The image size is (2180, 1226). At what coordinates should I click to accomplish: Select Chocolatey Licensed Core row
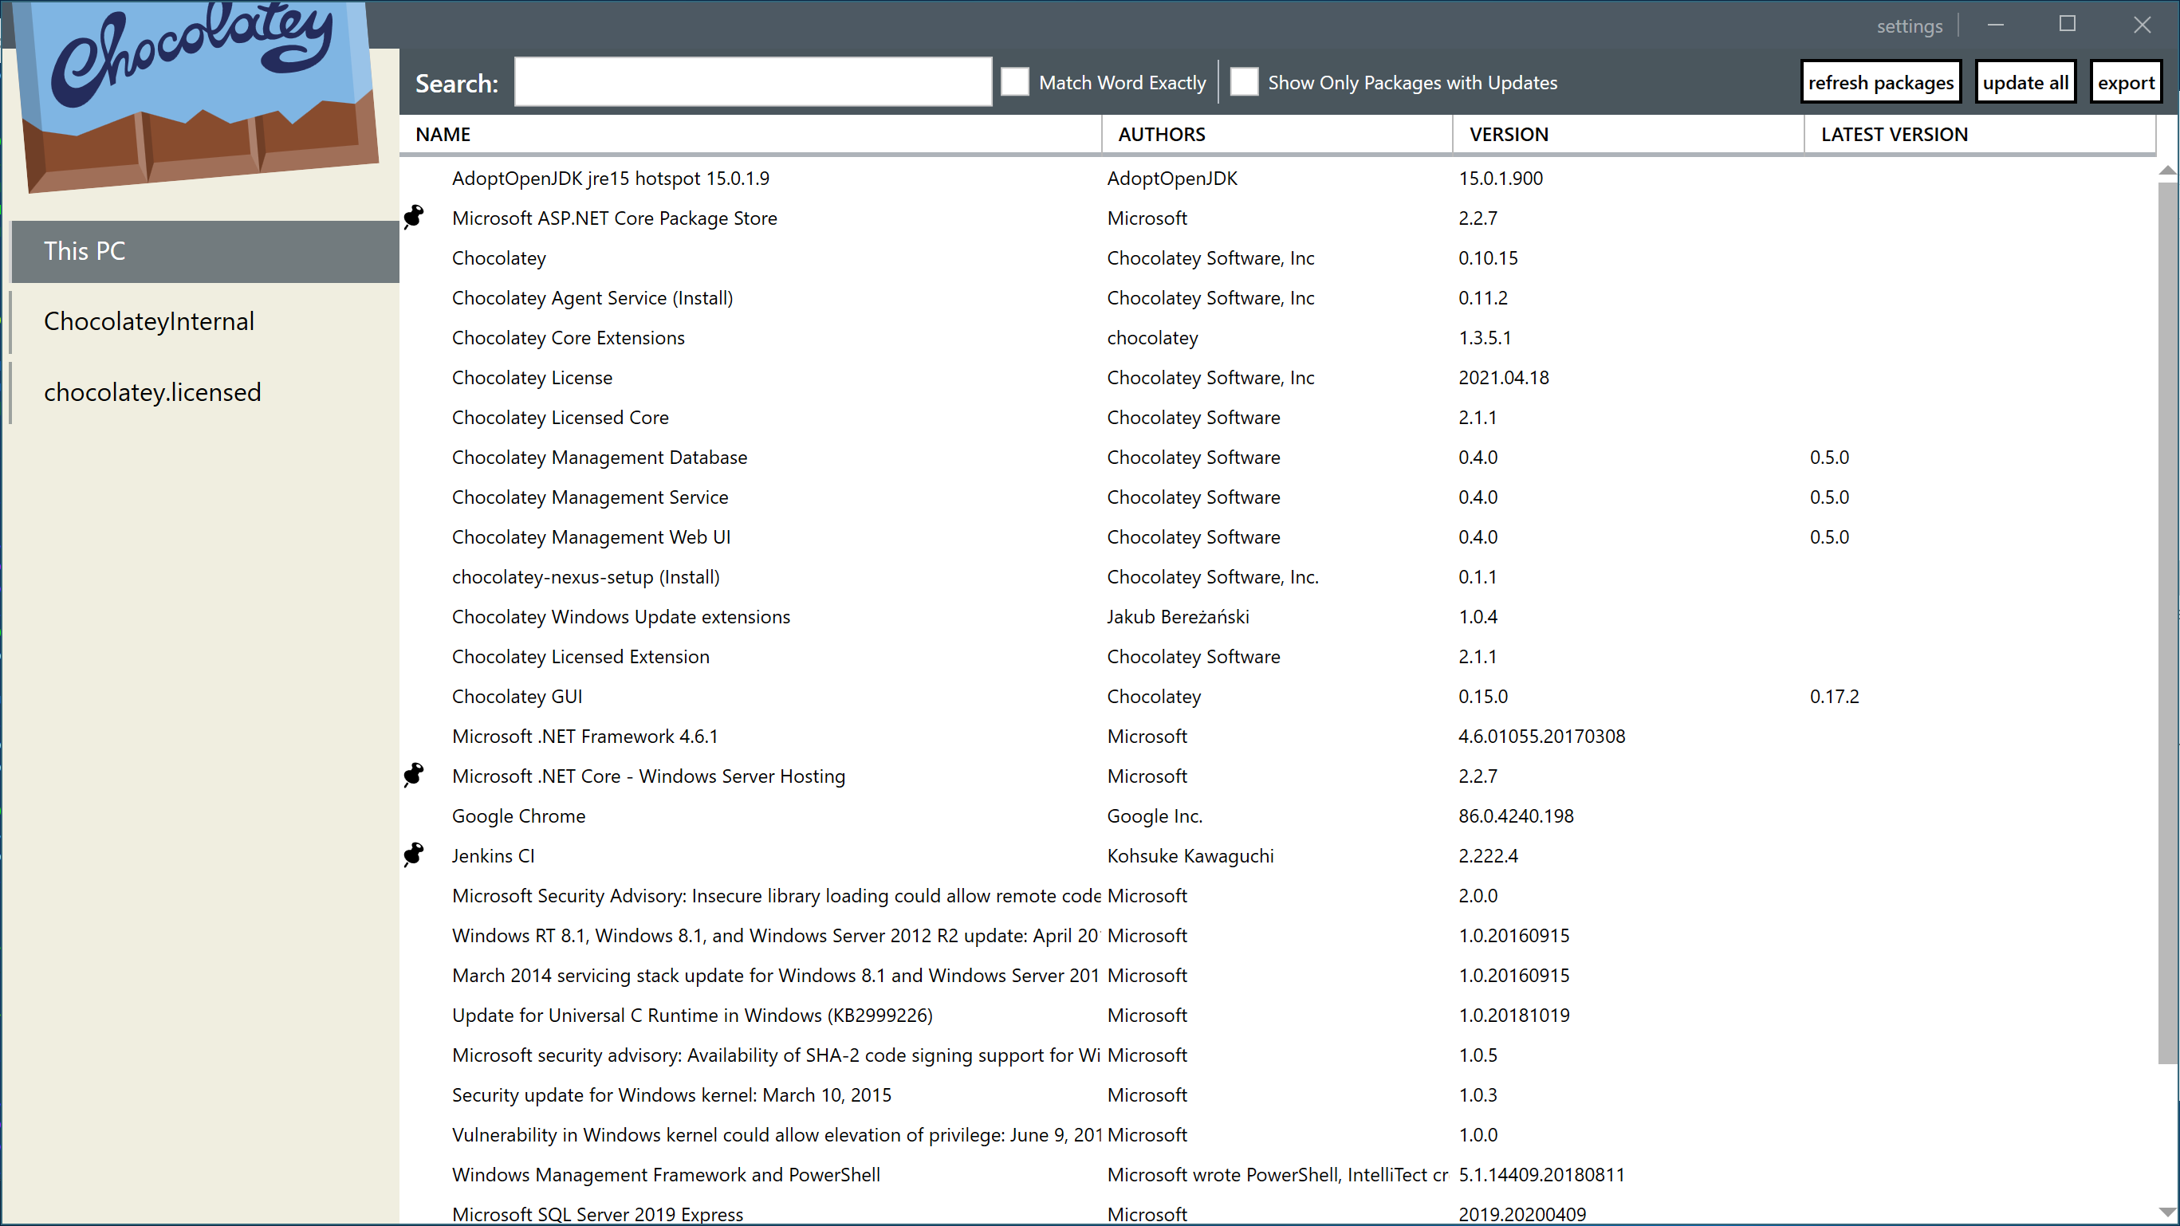point(1278,417)
